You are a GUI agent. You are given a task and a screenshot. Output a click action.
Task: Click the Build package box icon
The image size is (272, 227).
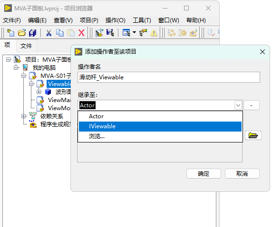click(183, 33)
